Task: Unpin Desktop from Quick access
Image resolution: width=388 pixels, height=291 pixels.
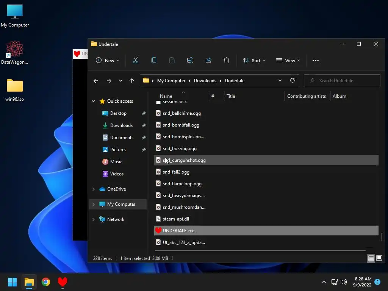Action: [x=144, y=113]
